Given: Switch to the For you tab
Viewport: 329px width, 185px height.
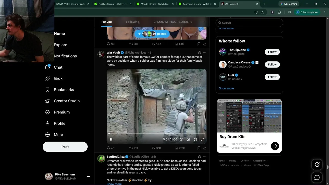Looking at the screenshot, I should [107, 22].
